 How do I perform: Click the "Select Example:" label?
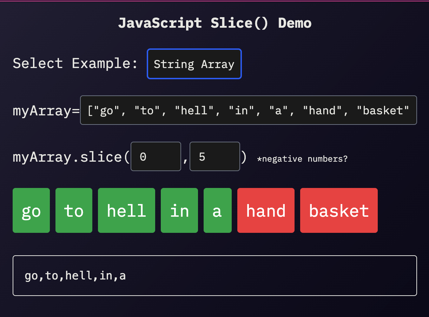tap(75, 63)
